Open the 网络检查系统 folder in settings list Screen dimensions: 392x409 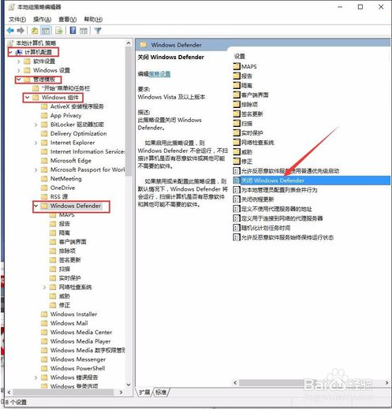click(x=254, y=143)
